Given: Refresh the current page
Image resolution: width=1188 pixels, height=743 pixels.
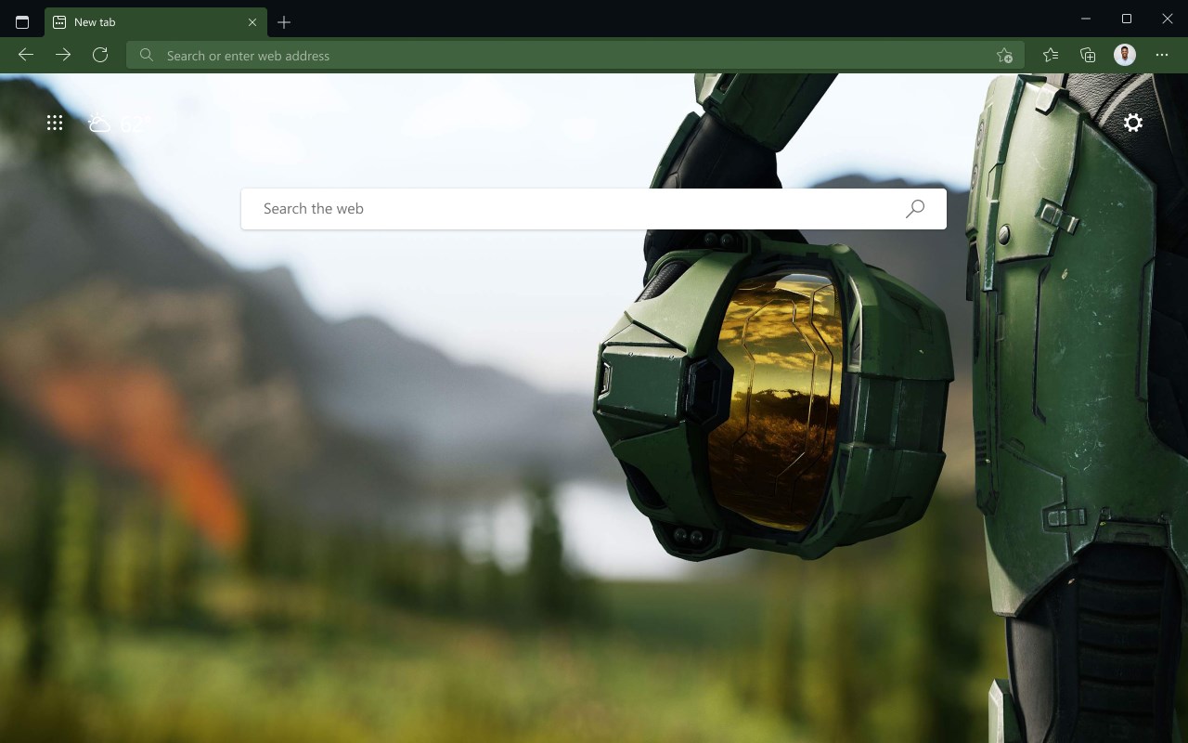Looking at the screenshot, I should point(100,55).
